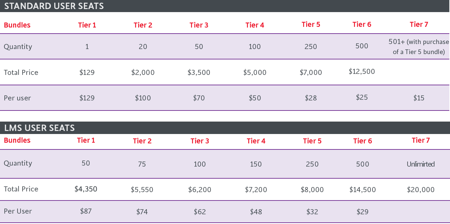Screen dimensions: 450x224
Task: Click the Per User label in LMS table
Action: point(18,211)
